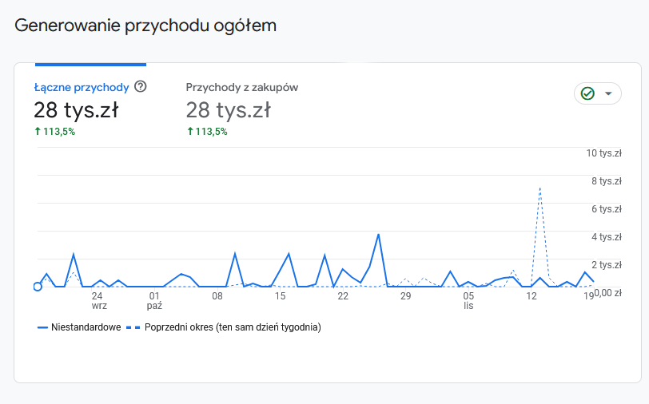This screenshot has width=649, height=404.
Task: Click the 10 tys.zł y-axis label
Action: [603, 153]
